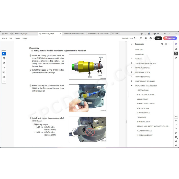The width and height of the screenshot is (179, 179).
Task: Choose the highlighter pen tool
Action: click(x=4, y=63)
